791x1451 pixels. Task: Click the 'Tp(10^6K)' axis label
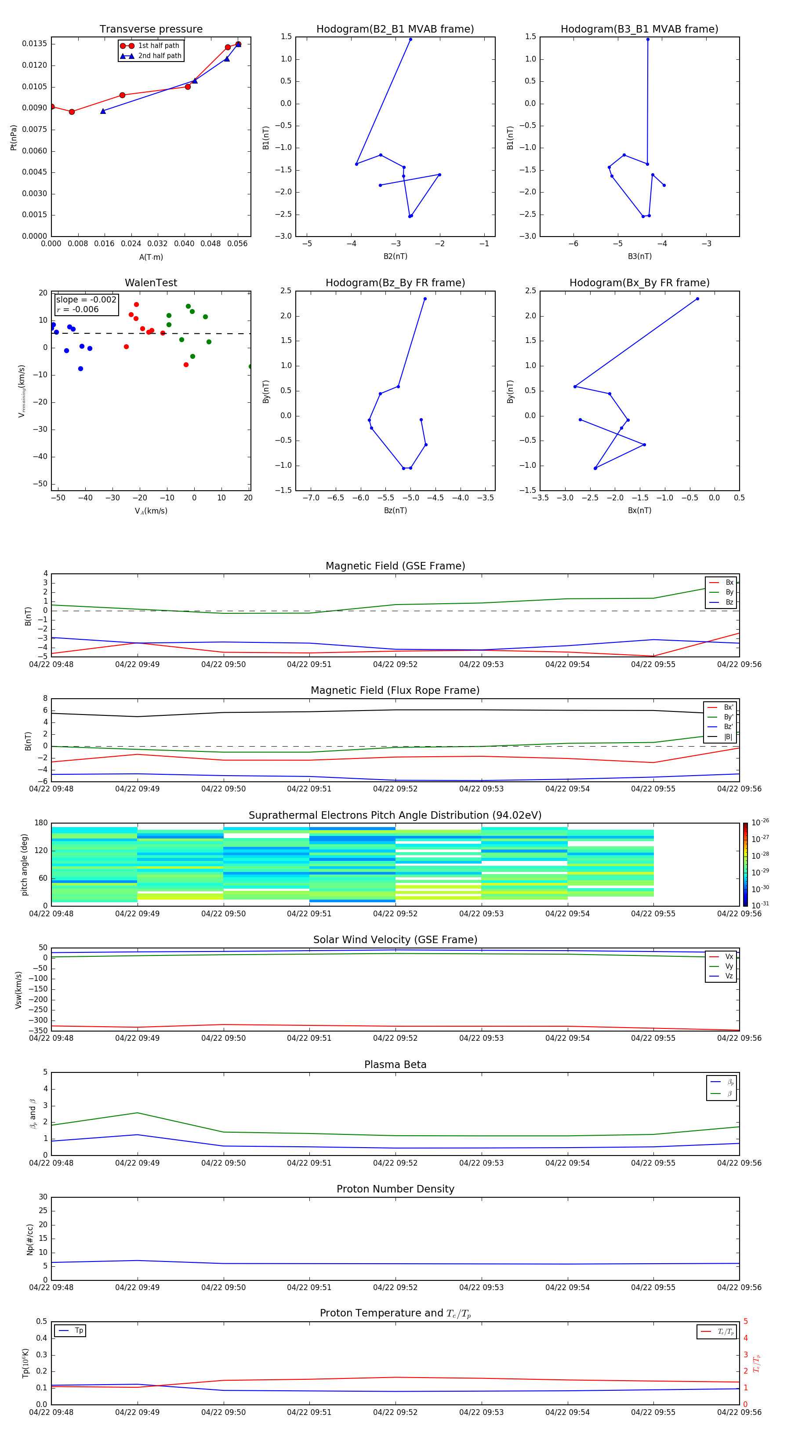25,1363
